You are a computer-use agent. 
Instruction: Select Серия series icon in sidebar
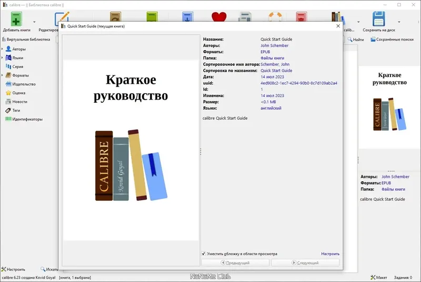pyautogui.click(x=8, y=66)
